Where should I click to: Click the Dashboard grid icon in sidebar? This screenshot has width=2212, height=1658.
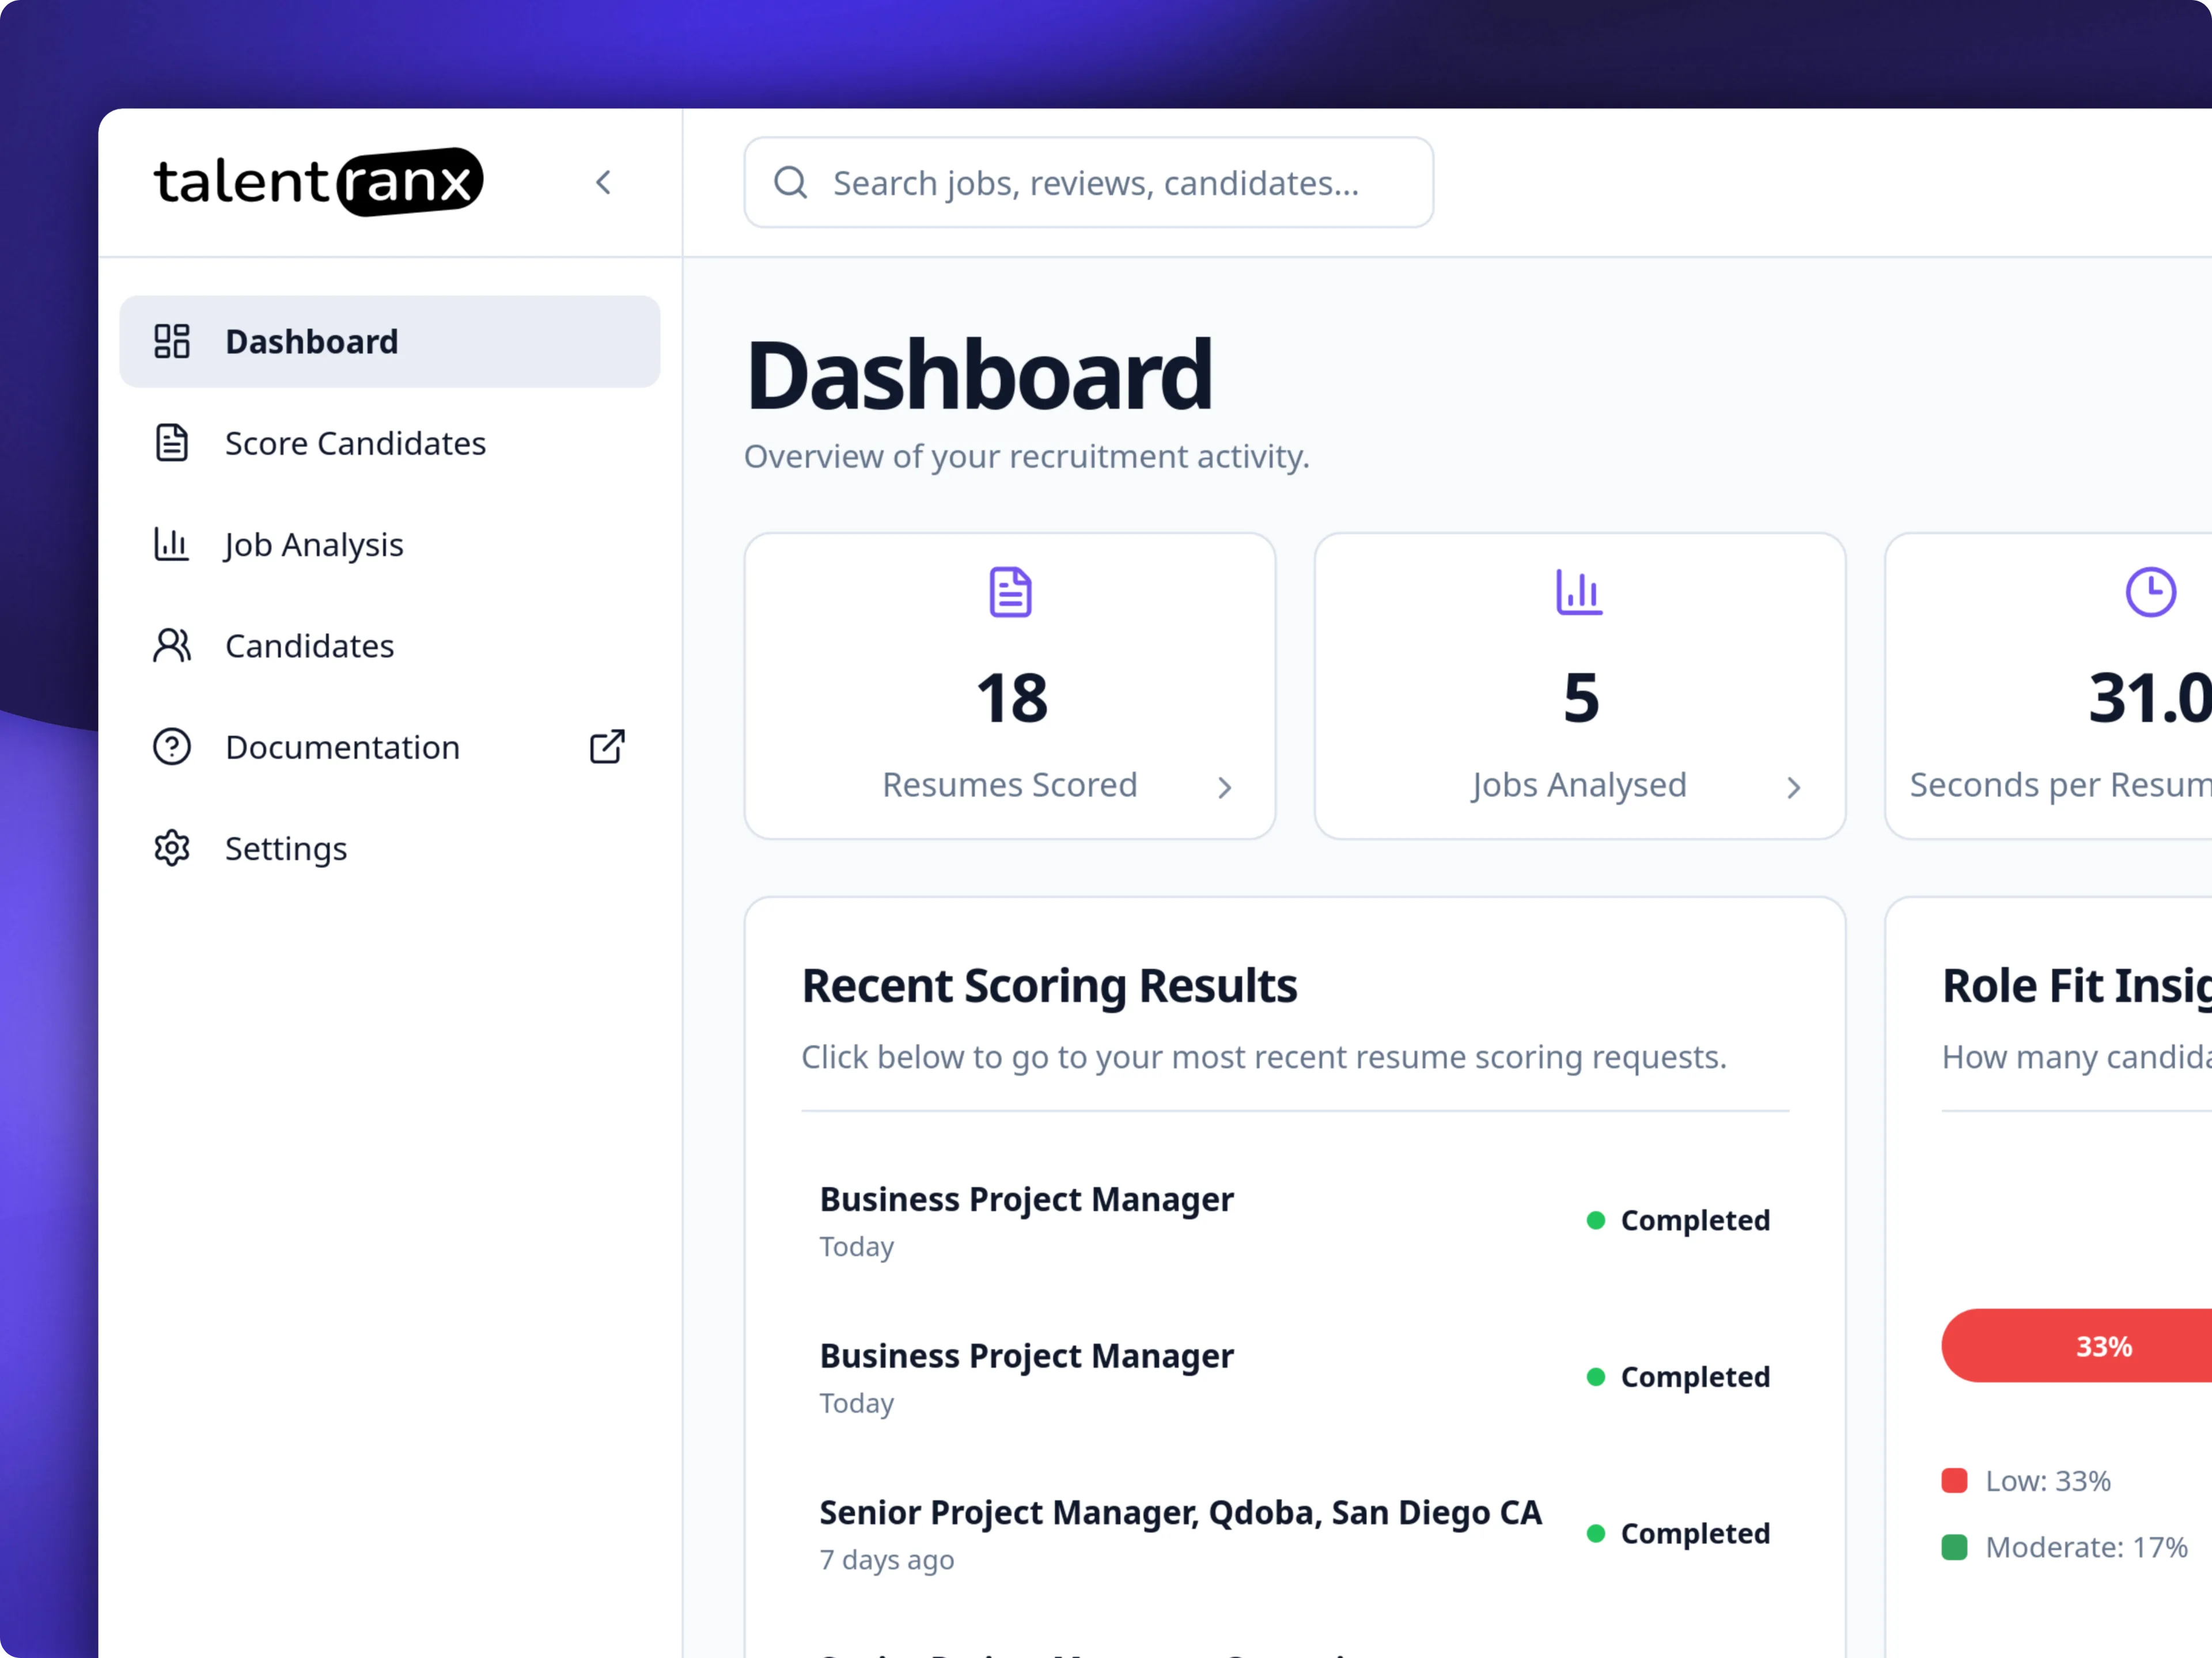[x=172, y=341]
